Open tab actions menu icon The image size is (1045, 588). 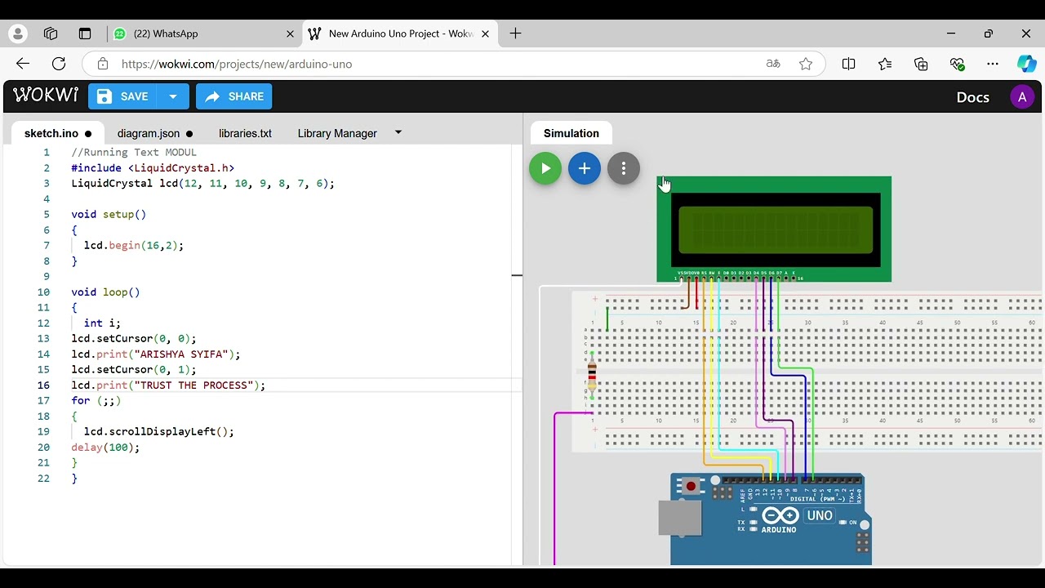pos(85,33)
